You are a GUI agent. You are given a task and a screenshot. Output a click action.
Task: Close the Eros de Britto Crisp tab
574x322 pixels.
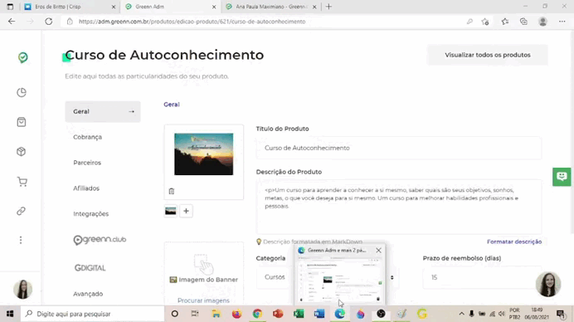[114, 7]
